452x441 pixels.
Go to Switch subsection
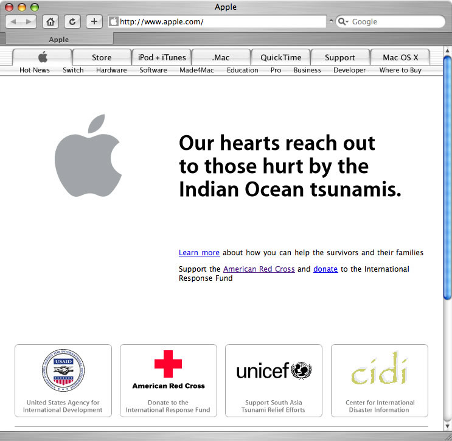(73, 70)
